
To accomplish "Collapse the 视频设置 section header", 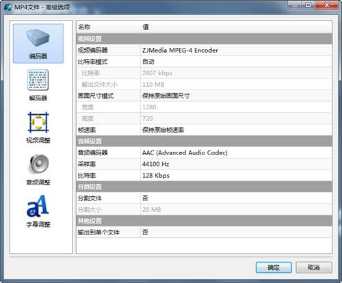I will pos(204,39).
